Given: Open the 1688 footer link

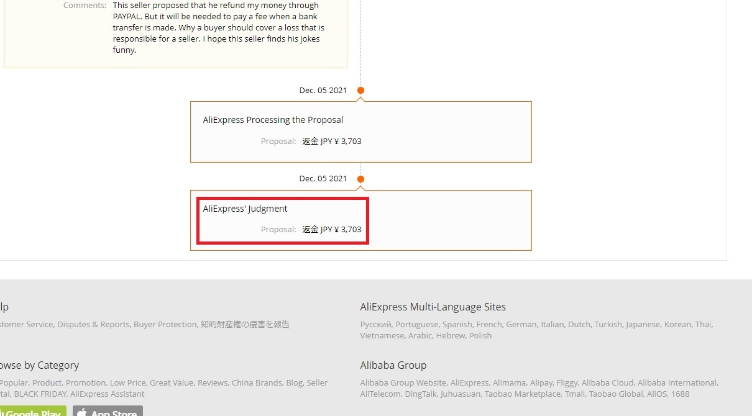Looking at the screenshot, I should point(680,394).
